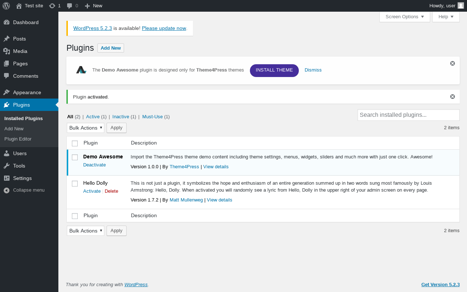Click the INSTALL THEME button
Image resolution: width=467 pixels, height=292 pixels.
click(x=274, y=70)
